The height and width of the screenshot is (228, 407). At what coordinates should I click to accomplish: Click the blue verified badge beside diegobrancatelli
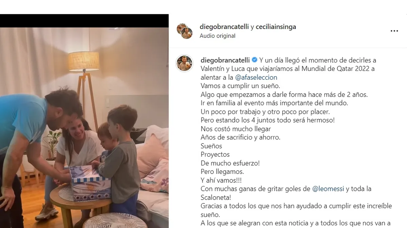[254, 60]
